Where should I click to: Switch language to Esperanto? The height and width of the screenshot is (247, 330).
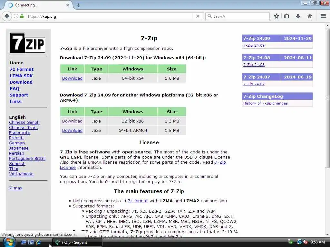[20, 133]
